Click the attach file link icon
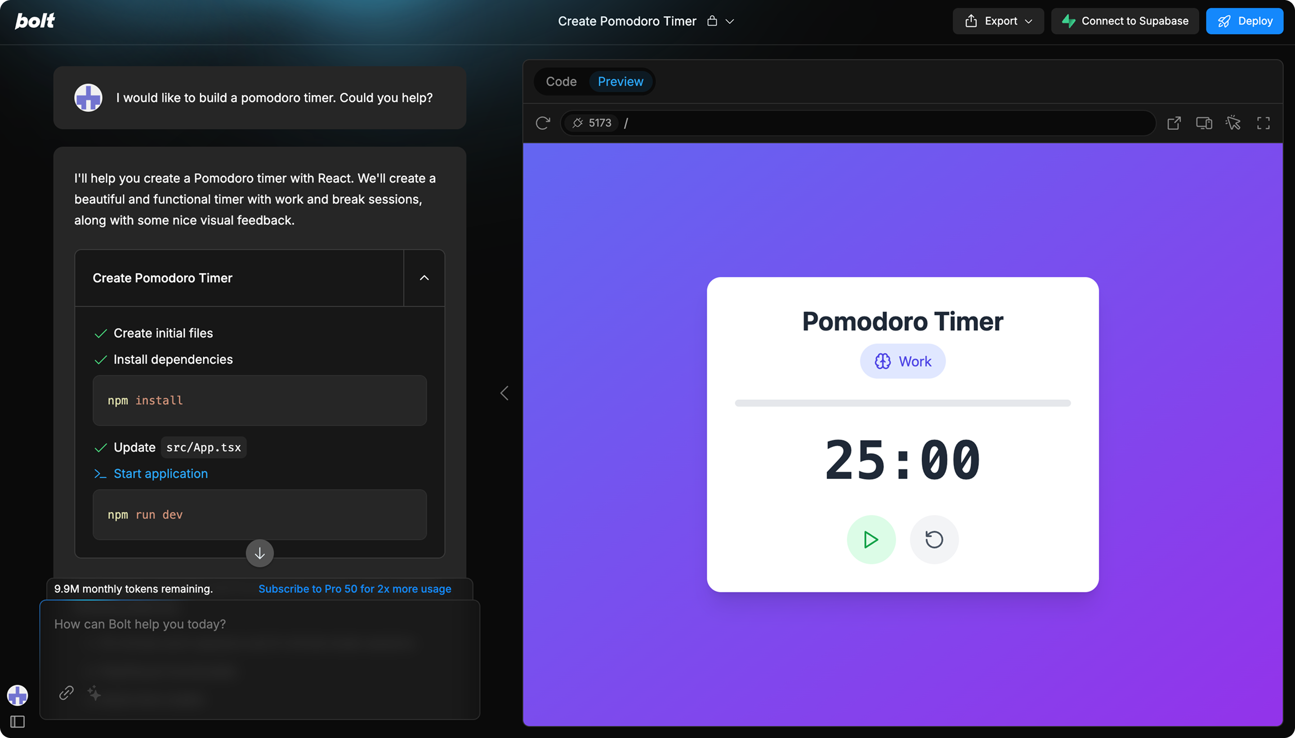 coord(67,693)
